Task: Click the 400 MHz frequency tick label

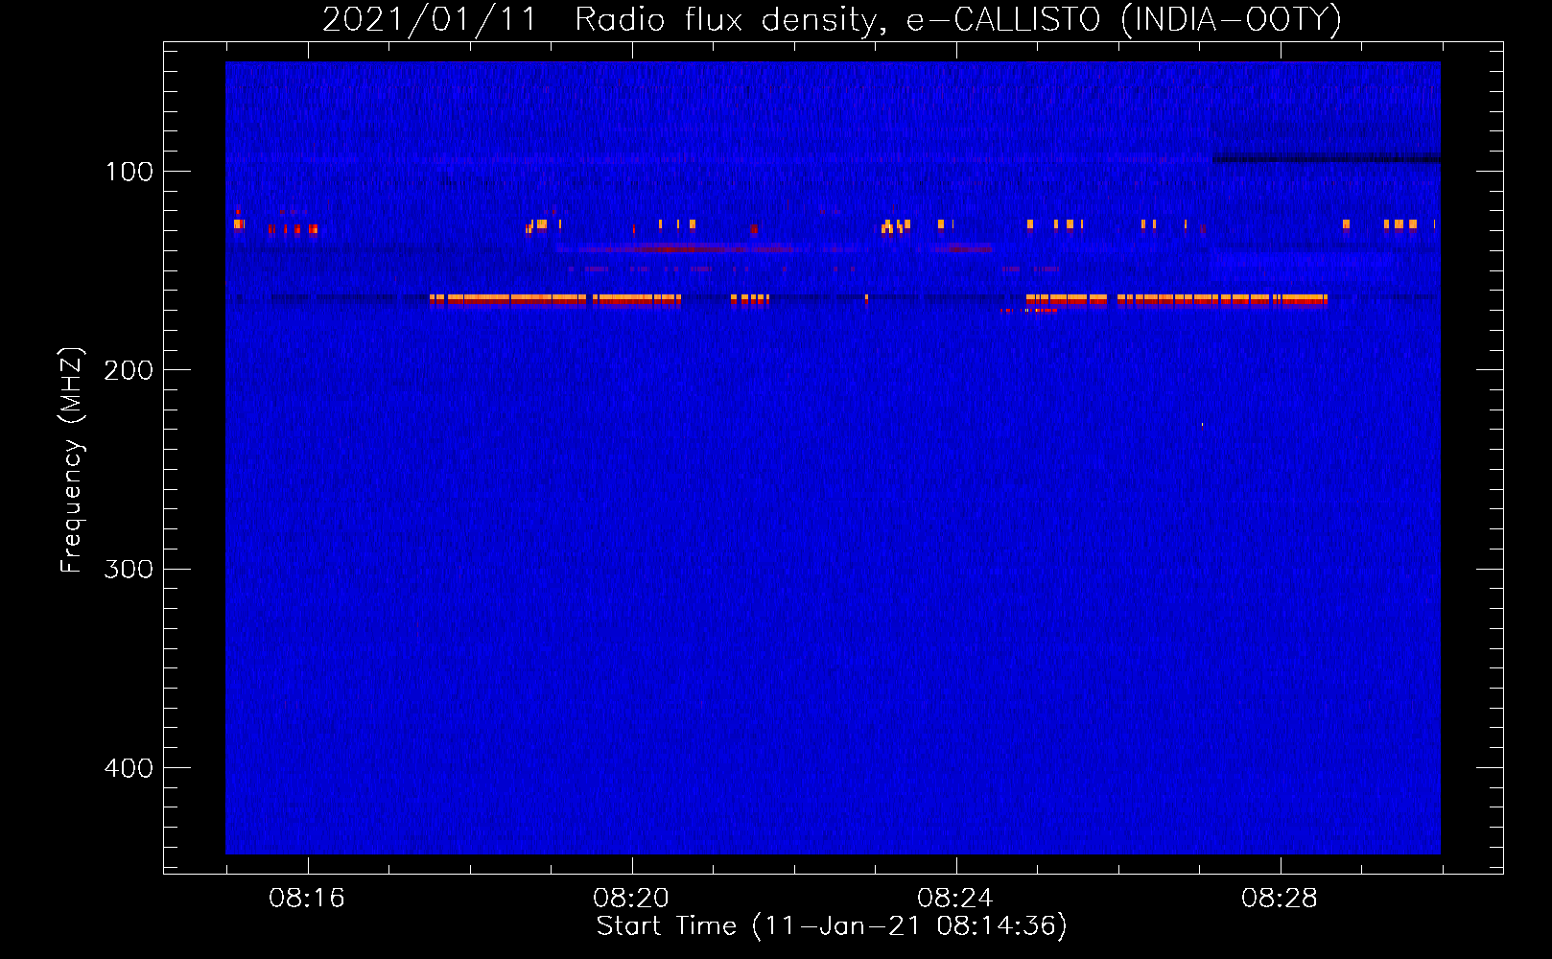Action: point(129,768)
